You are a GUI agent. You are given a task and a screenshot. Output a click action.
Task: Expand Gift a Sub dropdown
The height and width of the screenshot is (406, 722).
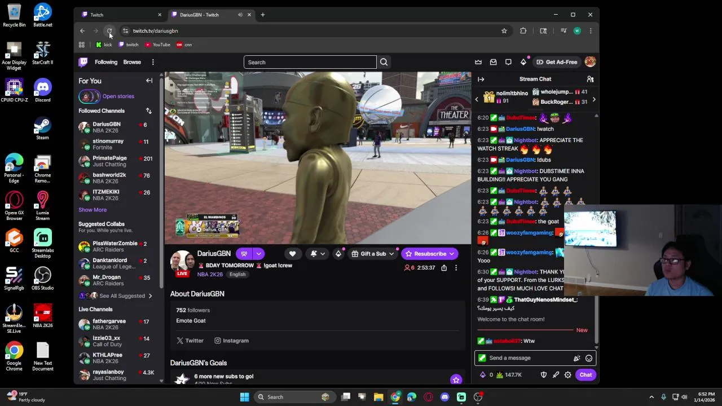(391, 254)
